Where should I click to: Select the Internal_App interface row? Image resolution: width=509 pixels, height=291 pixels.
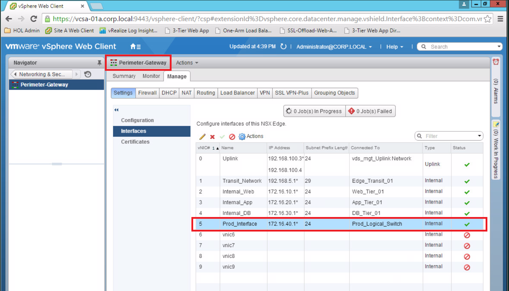pyautogui.click(x=339, y=202)
